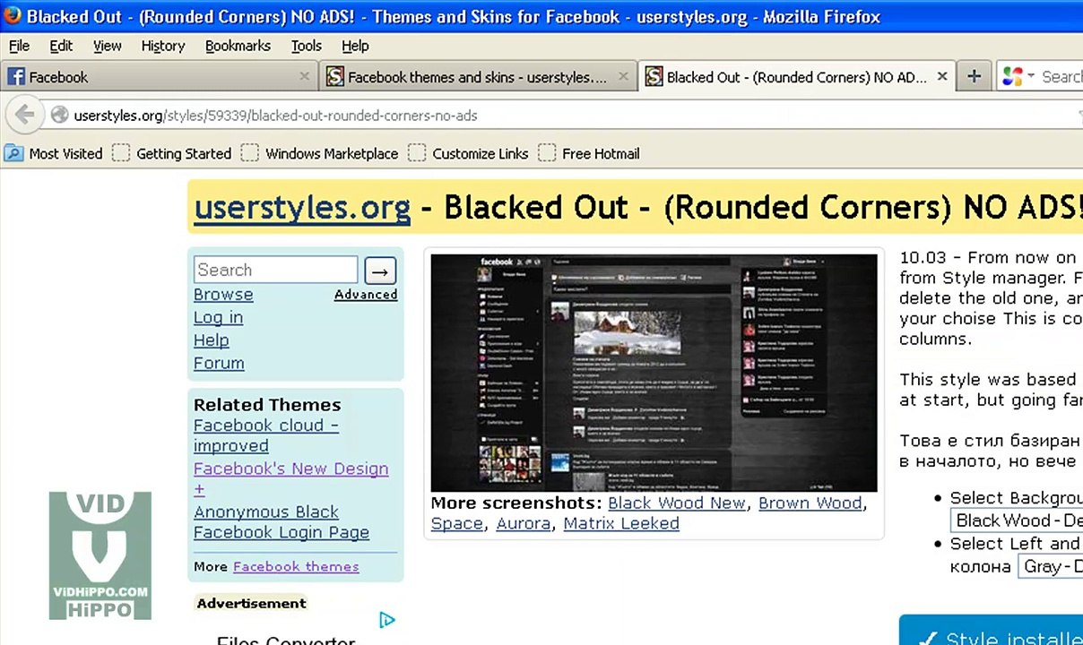Image resolution: width=1083 pixels, height=645 pixels.
Task: Open More Facebook themes link
Action: (296, 566)
